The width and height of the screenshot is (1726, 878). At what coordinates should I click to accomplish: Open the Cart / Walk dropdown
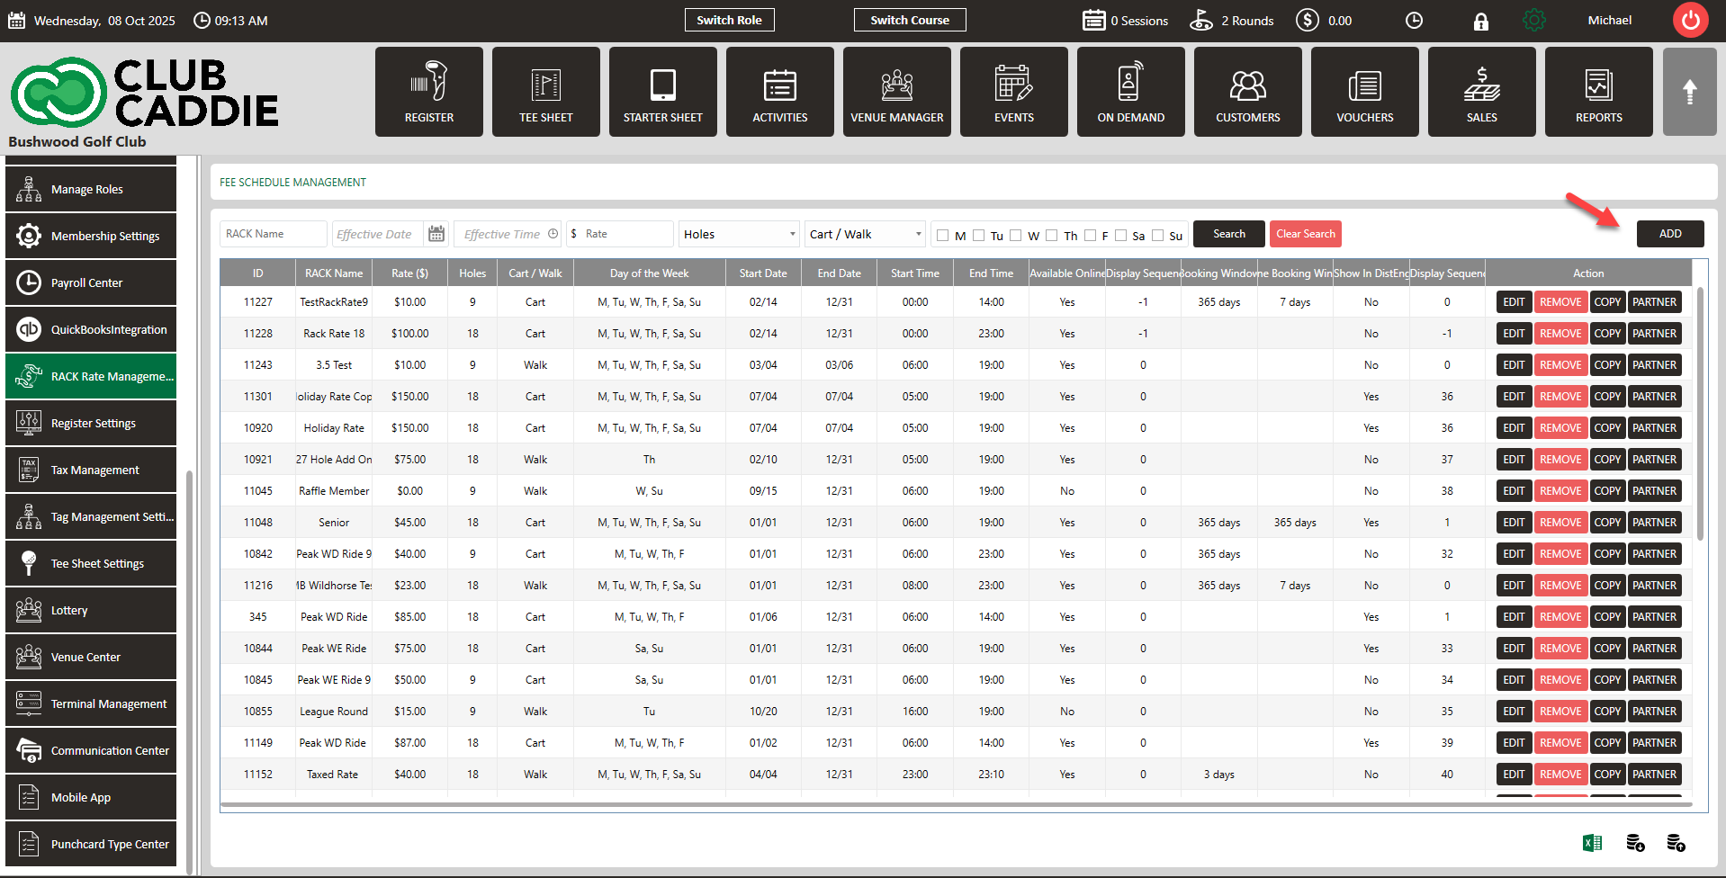[865, 234]
